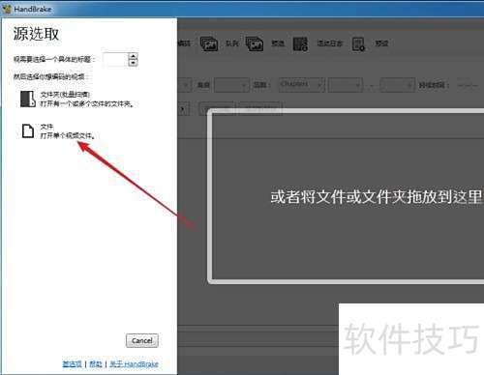Select 文件夹 batch scan folder option

76,99
